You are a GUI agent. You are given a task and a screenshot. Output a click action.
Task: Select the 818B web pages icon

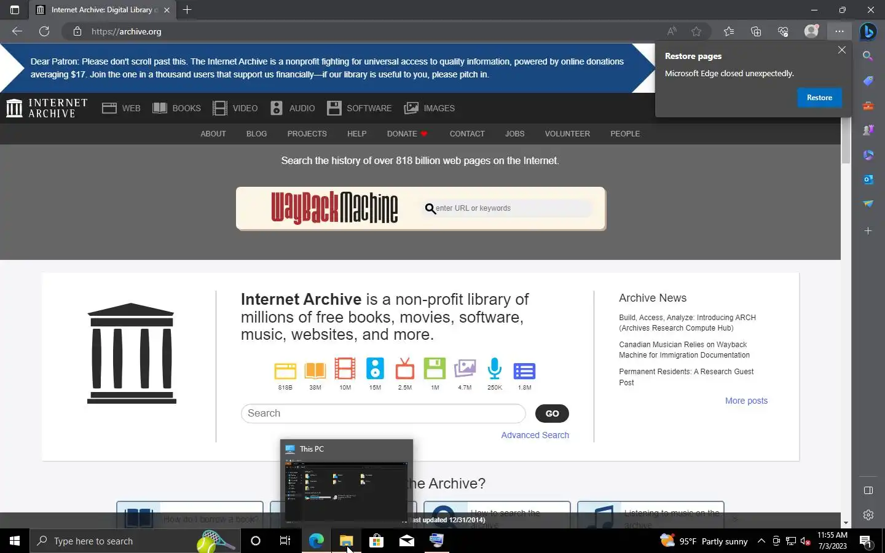coord(285,371)
